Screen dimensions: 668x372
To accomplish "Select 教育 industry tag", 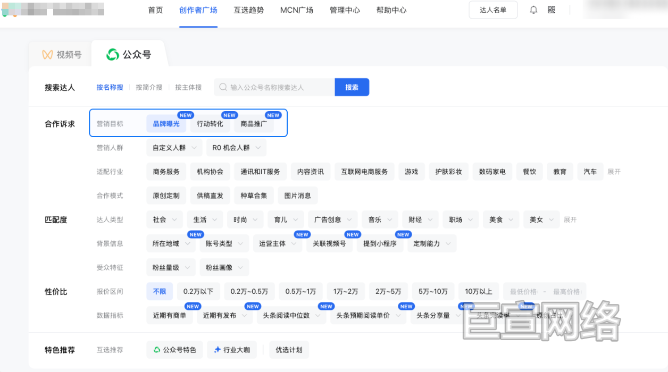I will (560, 172).
